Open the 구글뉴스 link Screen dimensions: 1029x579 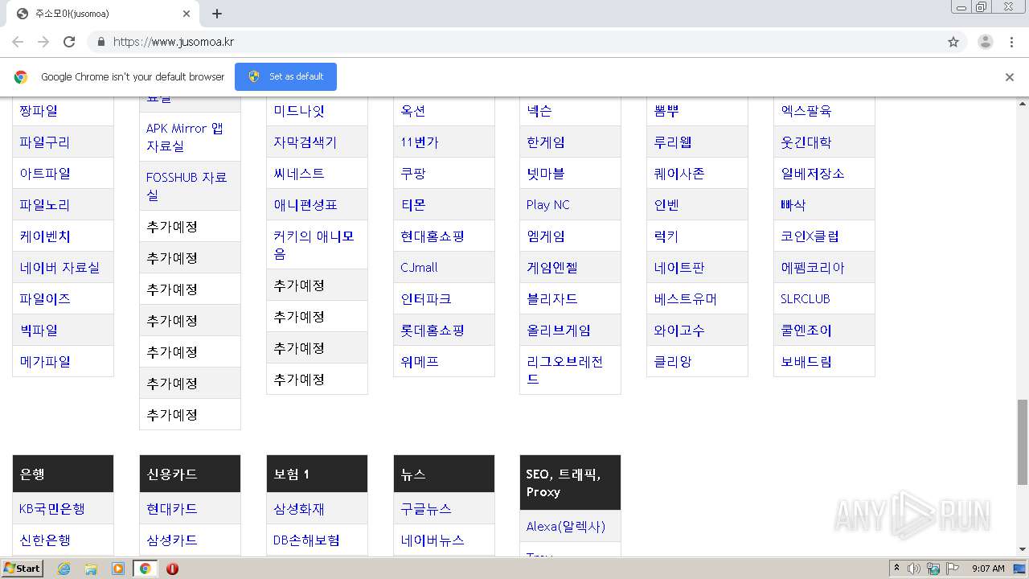click(x=426, y=509)
